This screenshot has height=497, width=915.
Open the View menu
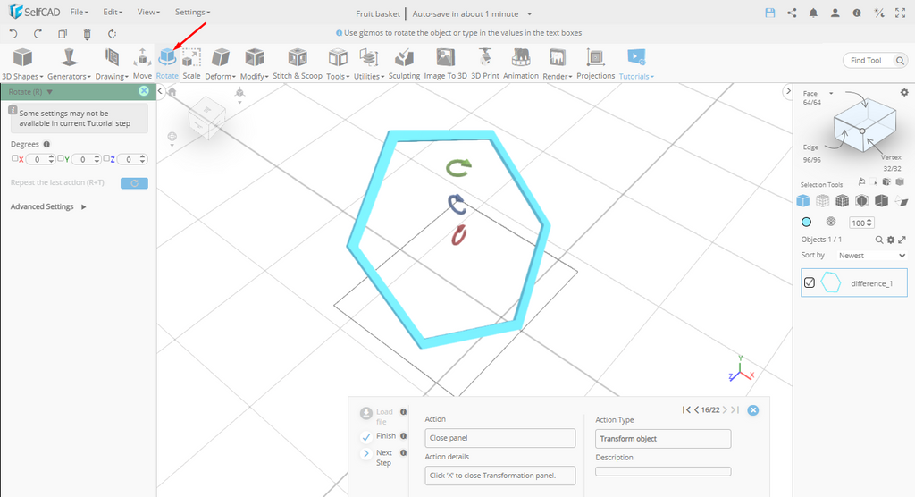tap(148, 13)
